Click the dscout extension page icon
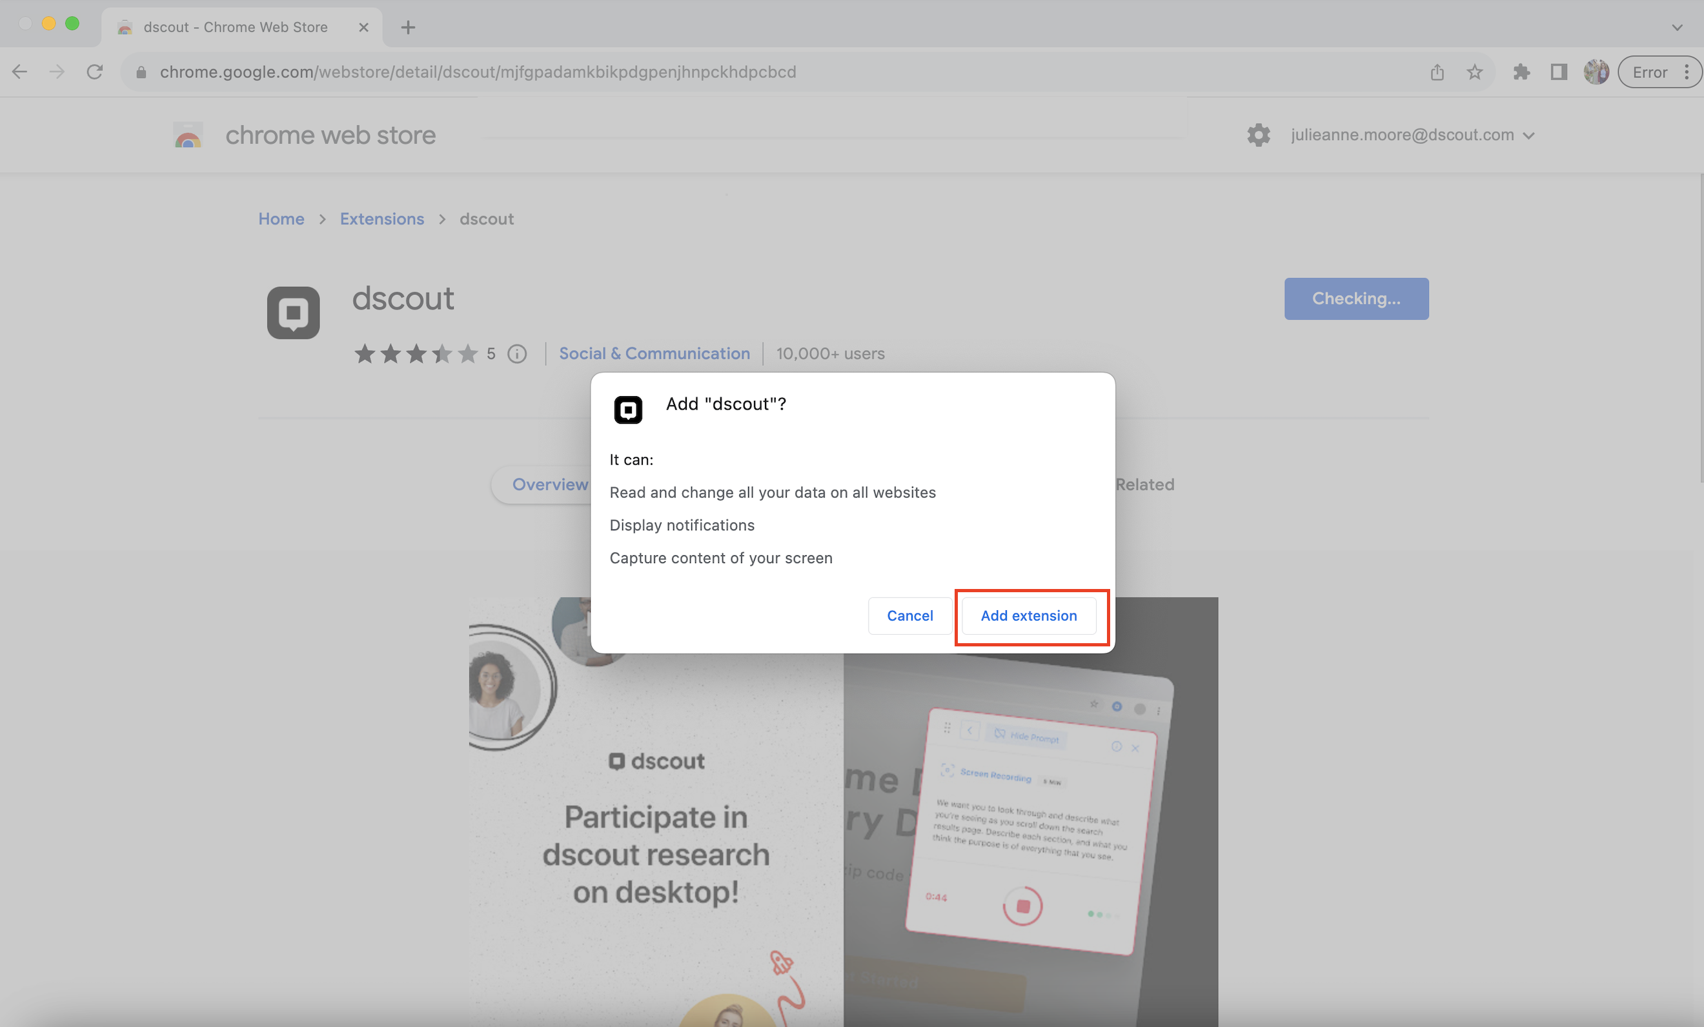1704x1027 pixels. pos(293,312)
